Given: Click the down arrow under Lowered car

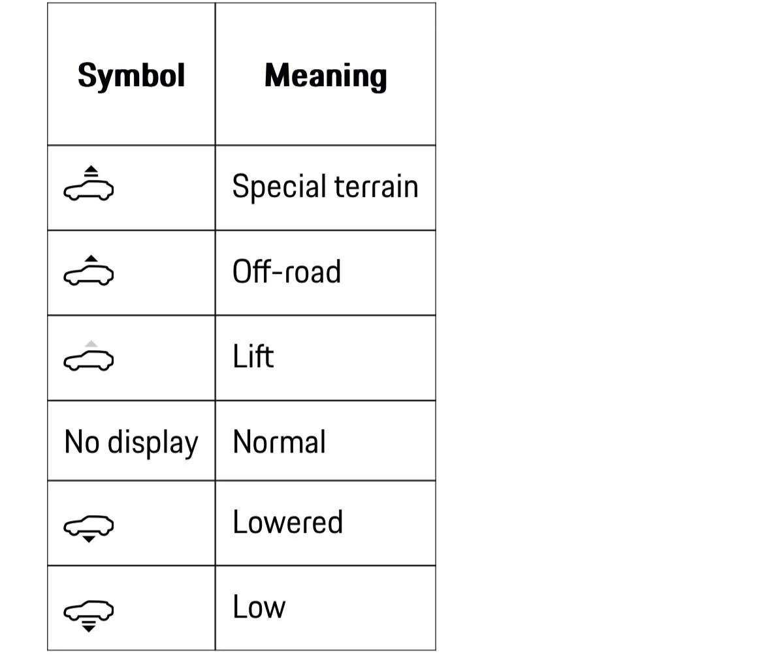Looking at the screenshot, I should (89, 539).
